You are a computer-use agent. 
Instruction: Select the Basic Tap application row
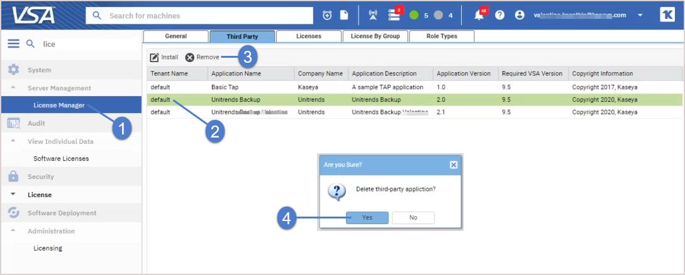[415, 87]
